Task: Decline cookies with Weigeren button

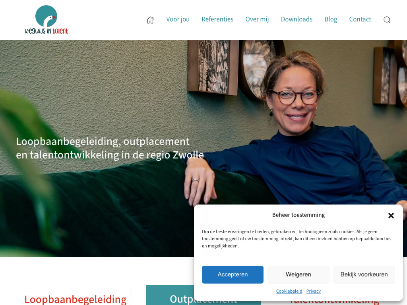Action: [x=298, y=274]
